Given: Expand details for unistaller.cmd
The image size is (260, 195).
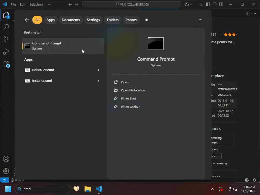Looking at the screenshot, I should (98, 70).
